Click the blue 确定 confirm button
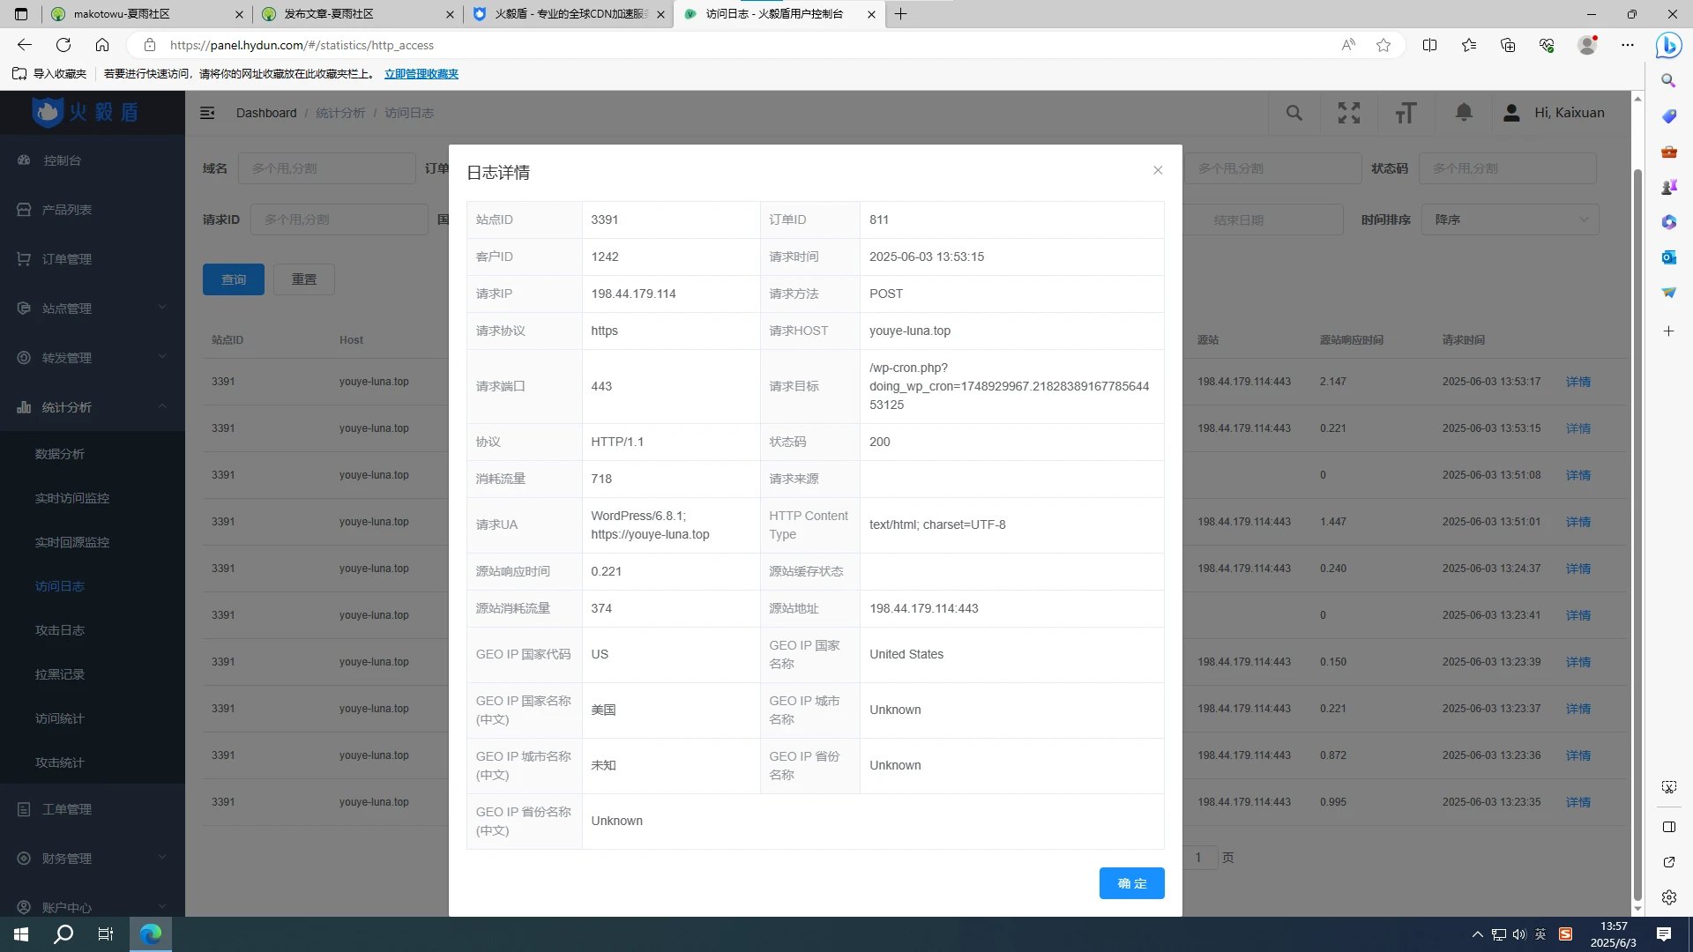The height and width of the screenshot is (952, 1693). point(1131,883)
